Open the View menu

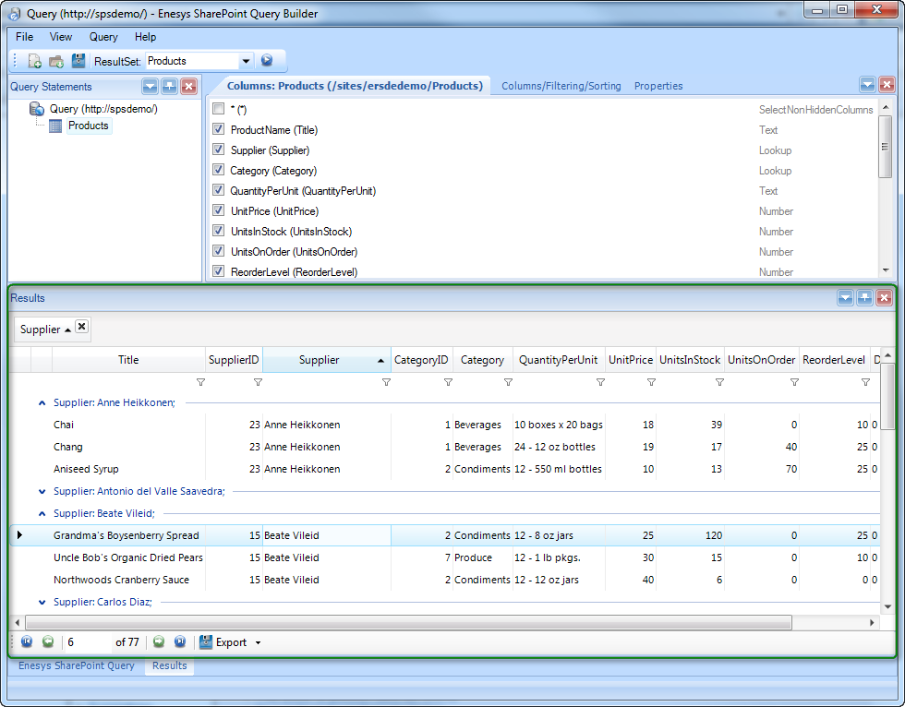click(x=61, y=37)
